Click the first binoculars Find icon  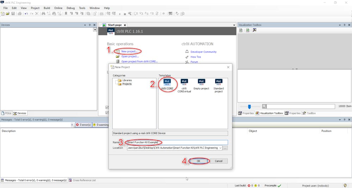pyautogui.click(x=43, y=14)
